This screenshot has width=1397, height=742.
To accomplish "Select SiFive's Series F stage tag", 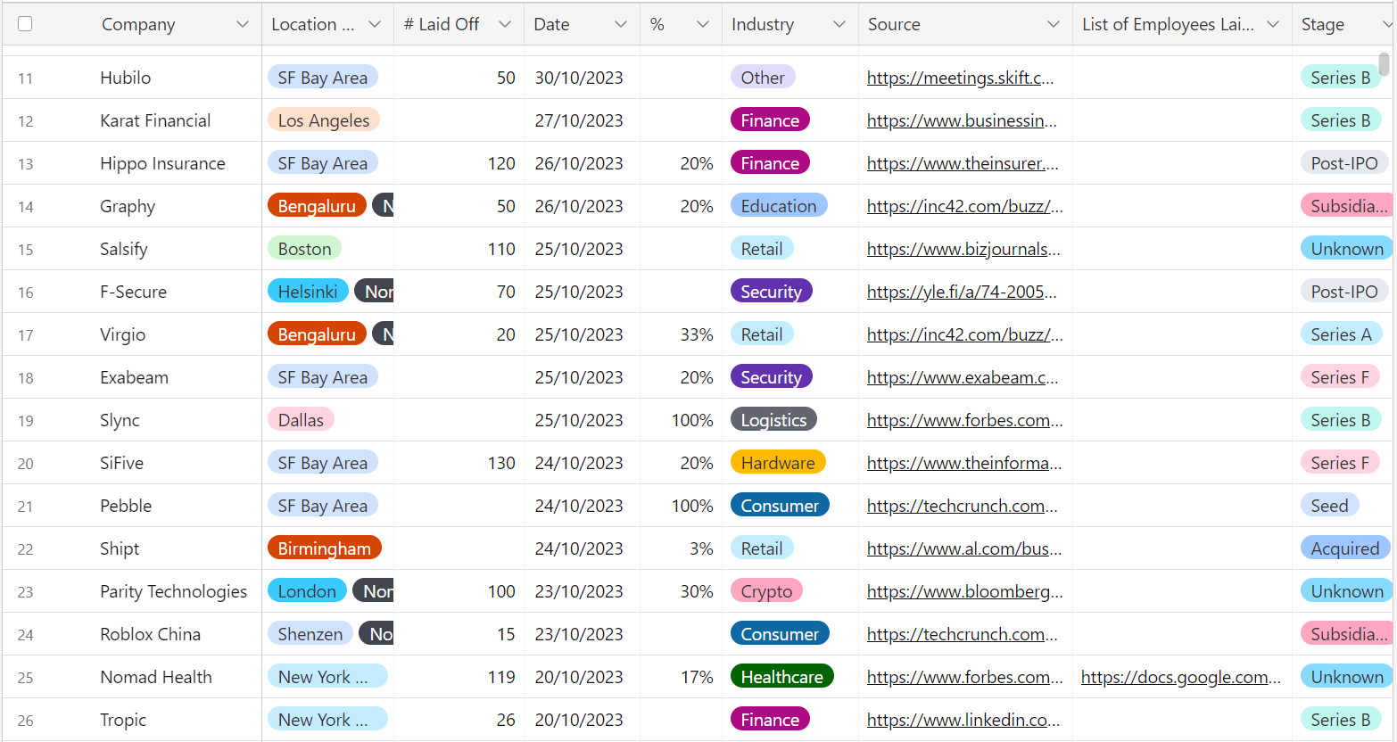I will click(x=1340, y=463).
